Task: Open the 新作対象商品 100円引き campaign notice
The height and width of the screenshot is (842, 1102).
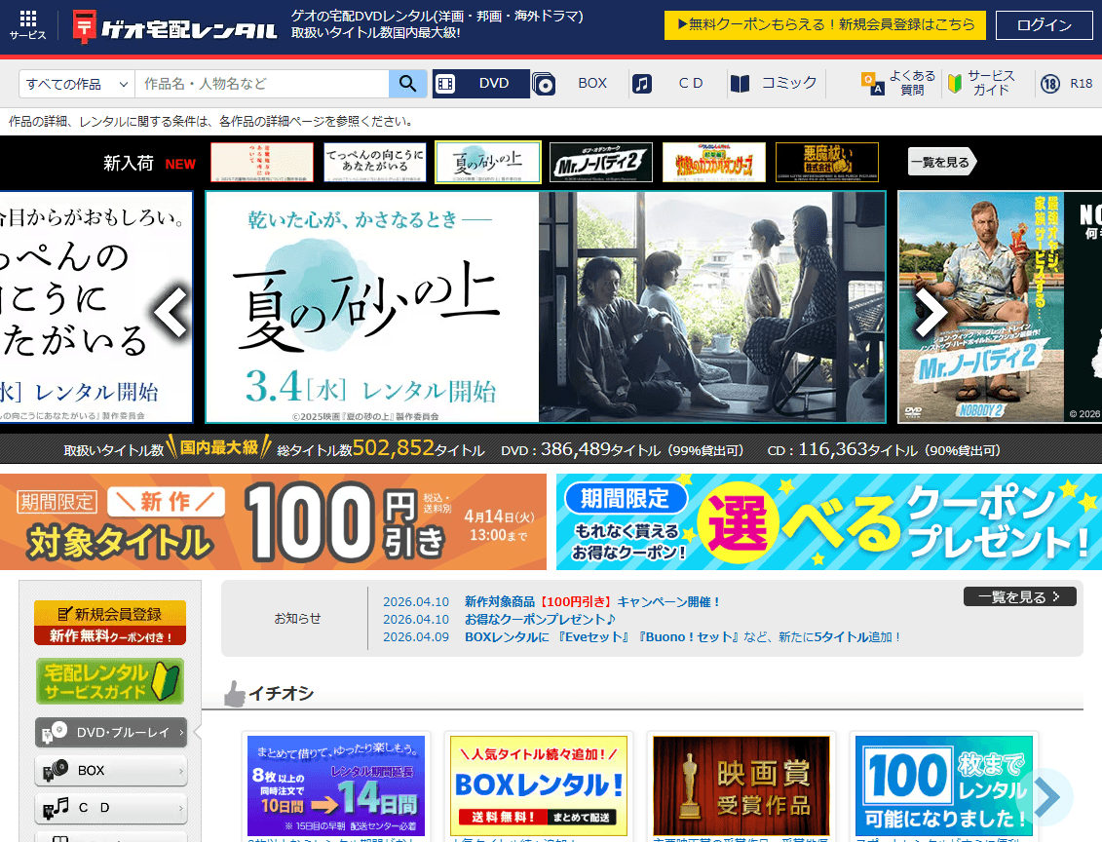Action: 591,602
